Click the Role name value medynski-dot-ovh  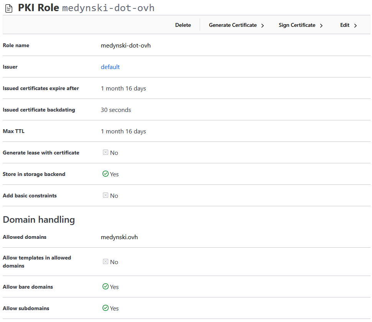[x=126, y=46]
